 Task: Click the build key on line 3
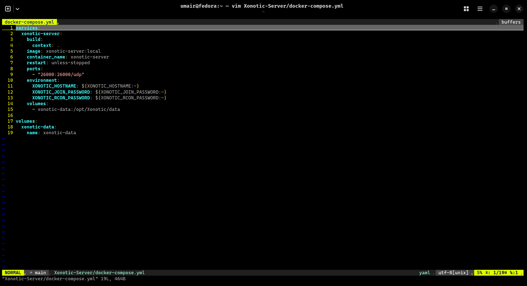pos(33,39)
